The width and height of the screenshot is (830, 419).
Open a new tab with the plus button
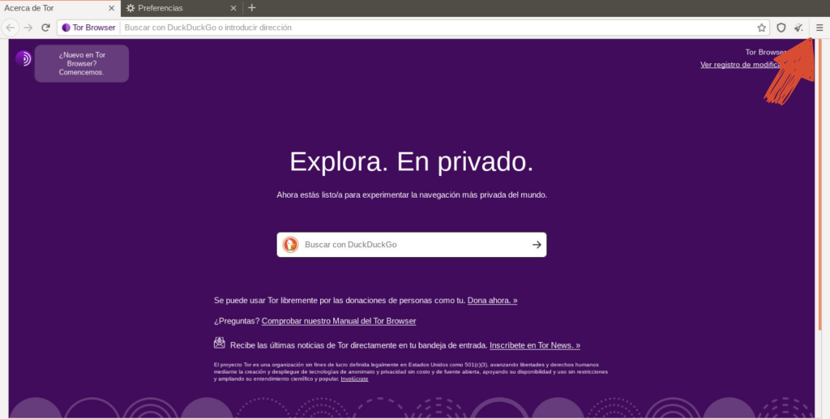pos(252,7)
